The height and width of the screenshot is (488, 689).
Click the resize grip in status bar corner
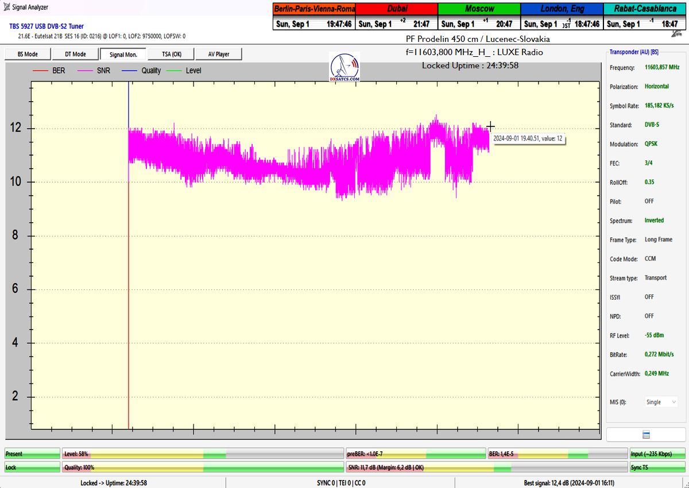tap(685, 483)
